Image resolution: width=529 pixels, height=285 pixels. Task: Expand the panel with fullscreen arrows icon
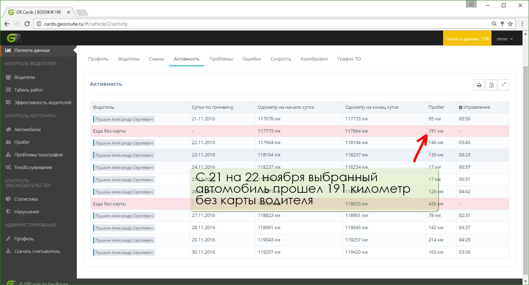503,85
